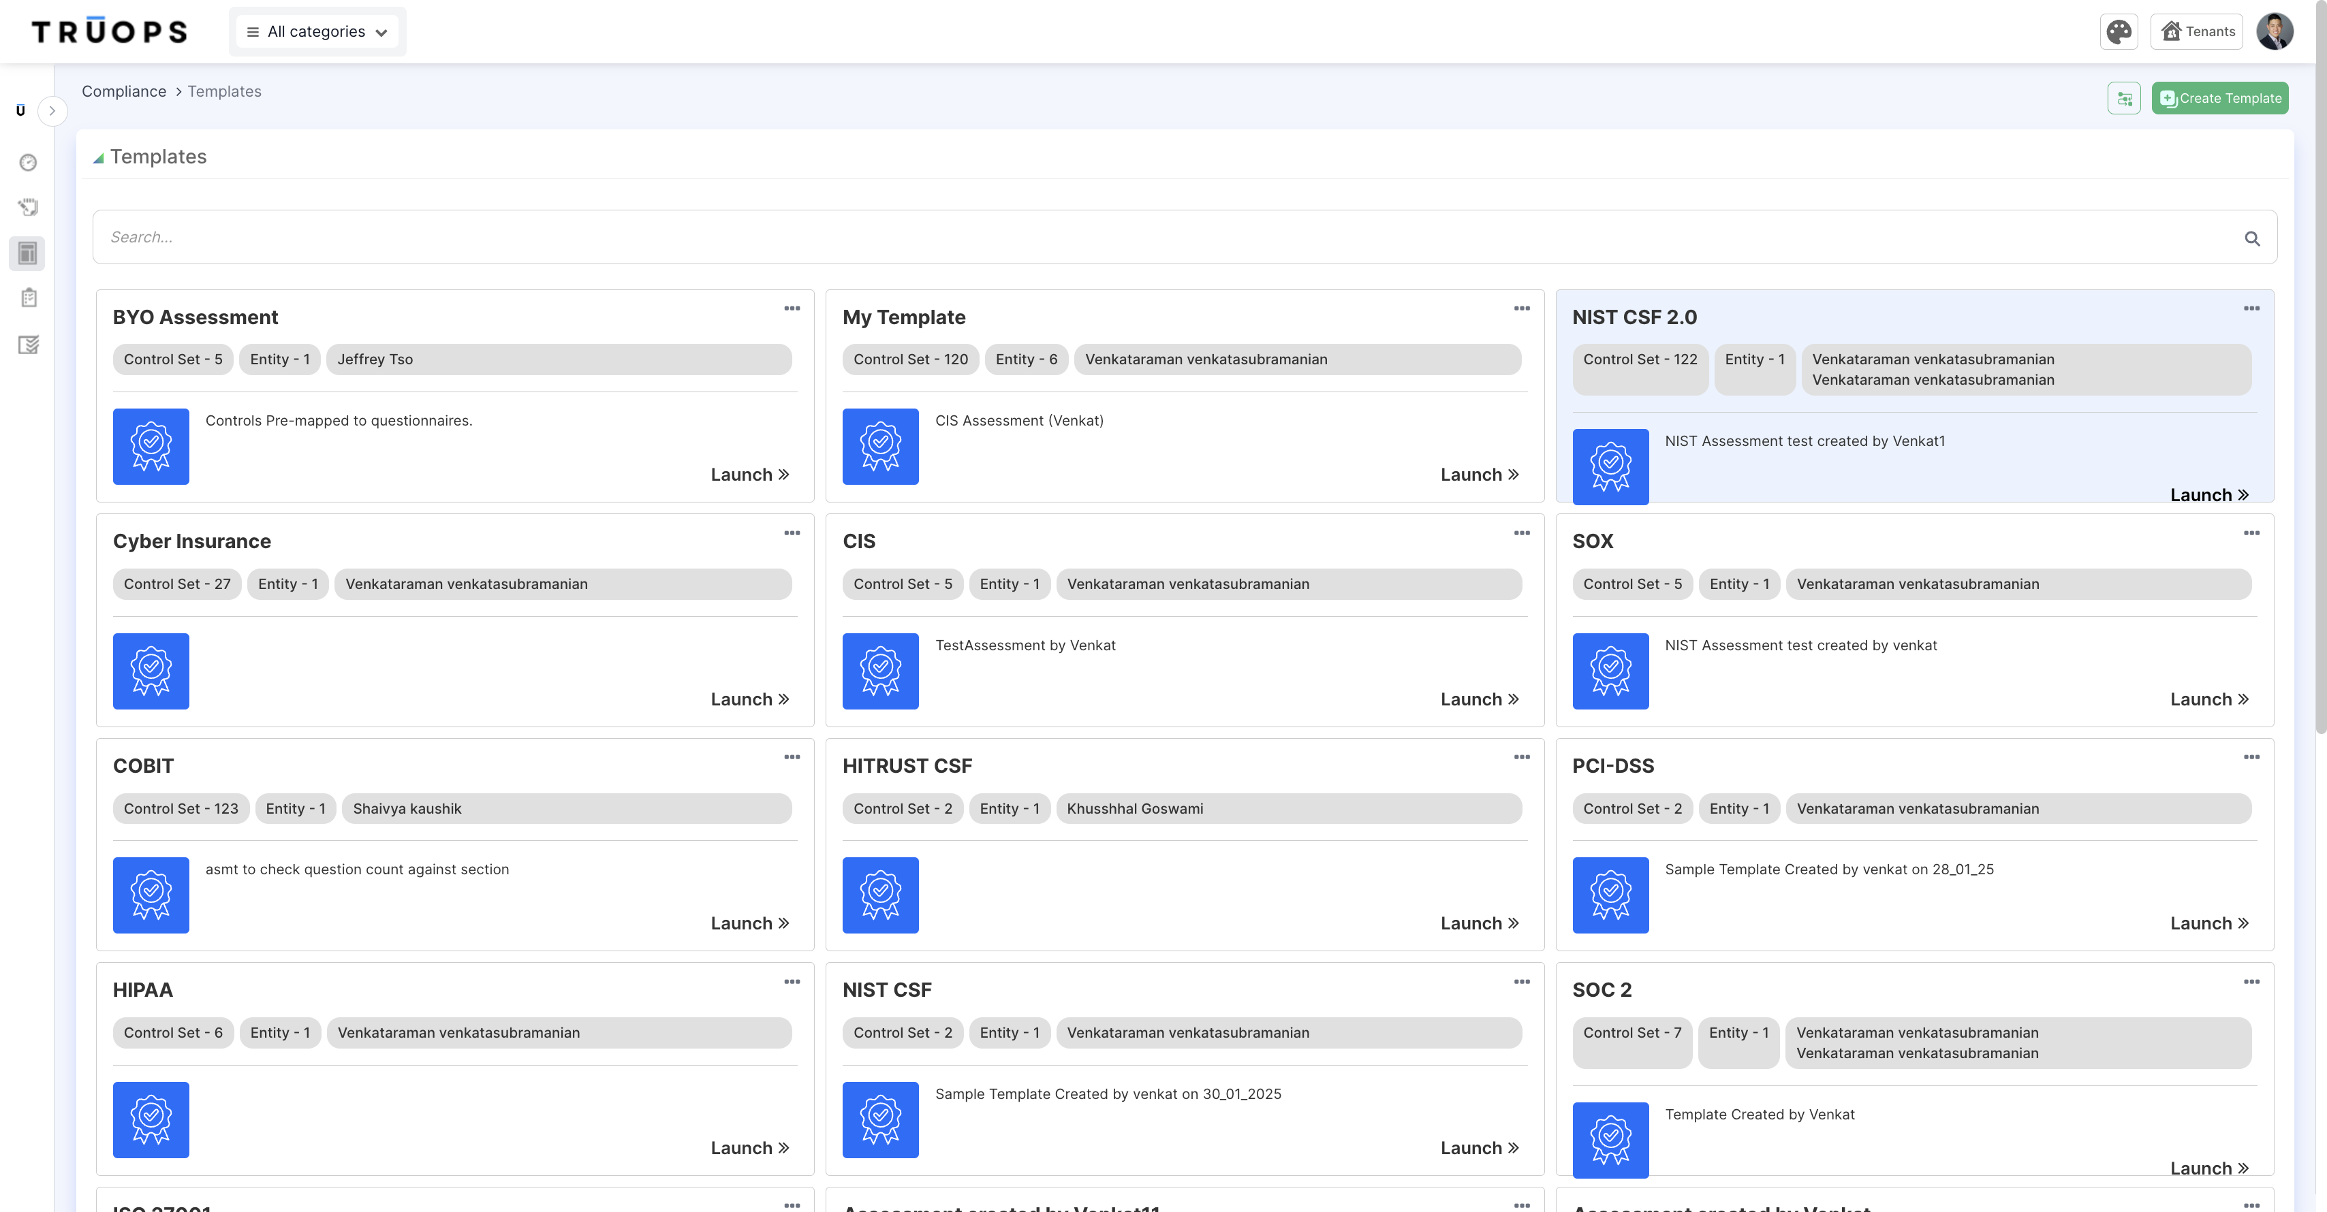Click the PCI-DSS badge icon
Screen dimensions: 2327x1212
[1610, 895]
